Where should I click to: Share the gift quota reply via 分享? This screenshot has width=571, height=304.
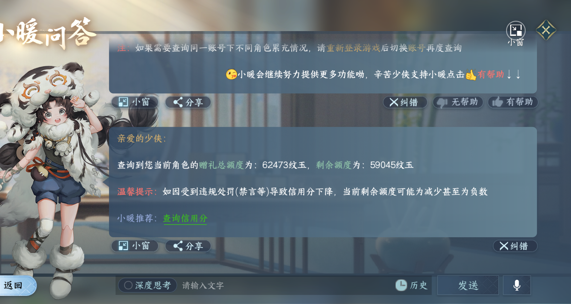[188, 246]
